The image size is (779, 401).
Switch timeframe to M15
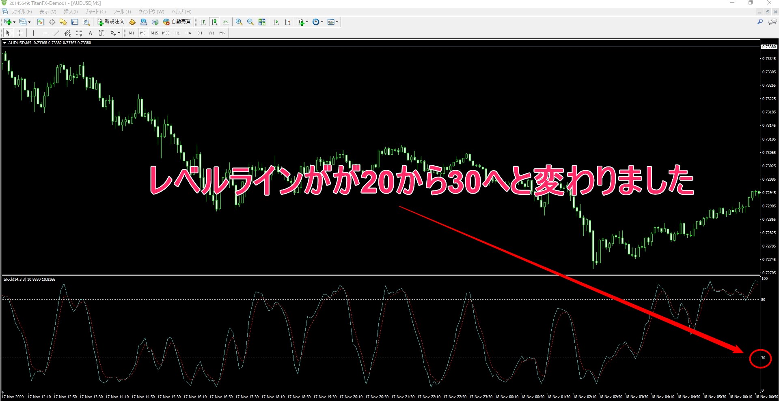click(x=154, y=33)
